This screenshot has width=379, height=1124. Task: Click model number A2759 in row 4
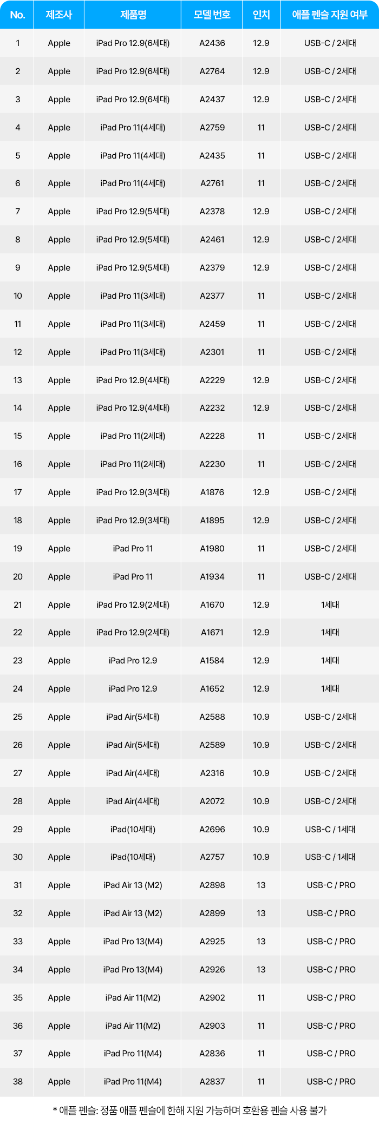pos(212,128)
